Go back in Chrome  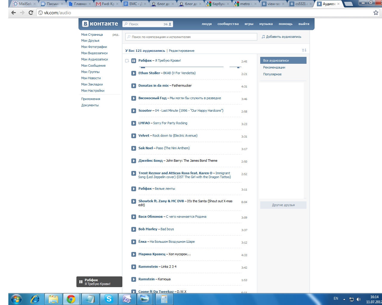click(x=13, y=13)
